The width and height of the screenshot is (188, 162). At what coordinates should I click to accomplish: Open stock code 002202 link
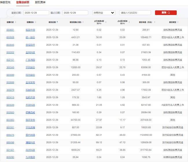10,52
